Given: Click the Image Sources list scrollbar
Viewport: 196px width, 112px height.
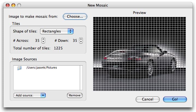Looking at the screenshot, I should (81, 78).
